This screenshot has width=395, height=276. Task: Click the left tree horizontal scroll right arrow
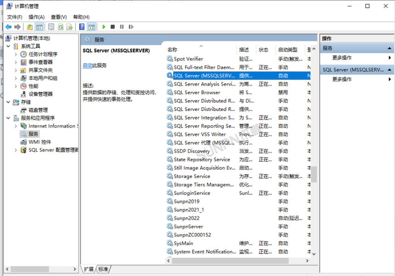74,269
